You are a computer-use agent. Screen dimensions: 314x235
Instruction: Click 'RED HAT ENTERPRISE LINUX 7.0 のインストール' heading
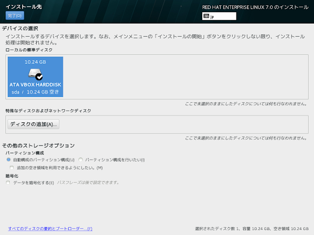255,7
